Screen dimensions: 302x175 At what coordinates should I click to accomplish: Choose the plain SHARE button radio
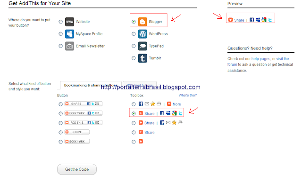pos(61,132)
